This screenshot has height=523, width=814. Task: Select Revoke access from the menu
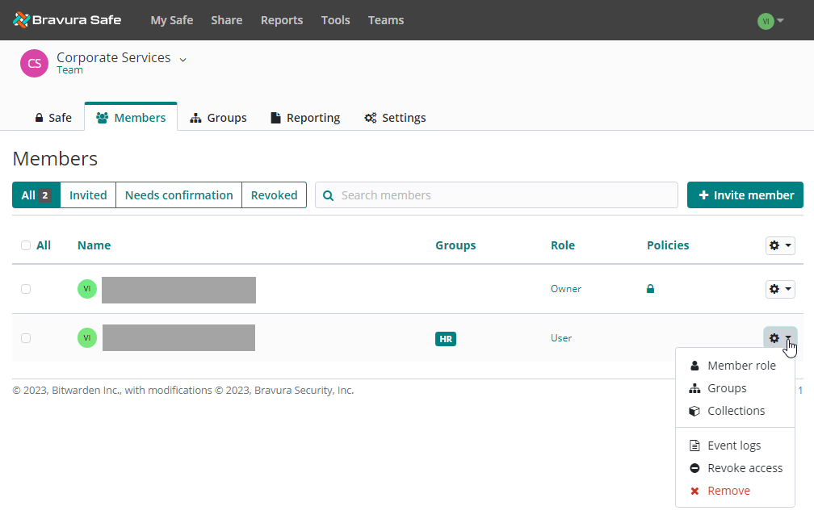point(745,468)
